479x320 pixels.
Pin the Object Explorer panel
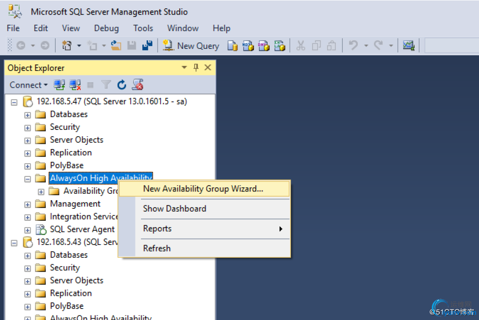[x=196, y=68]
